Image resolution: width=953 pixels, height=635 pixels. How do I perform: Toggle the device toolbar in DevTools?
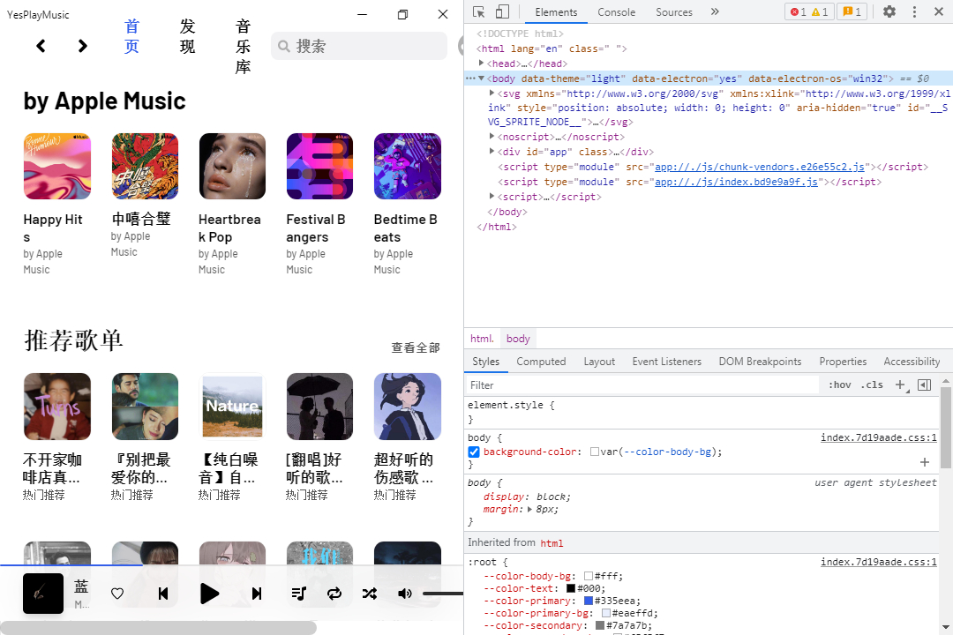pyautogui.click(x=502, y=11)
